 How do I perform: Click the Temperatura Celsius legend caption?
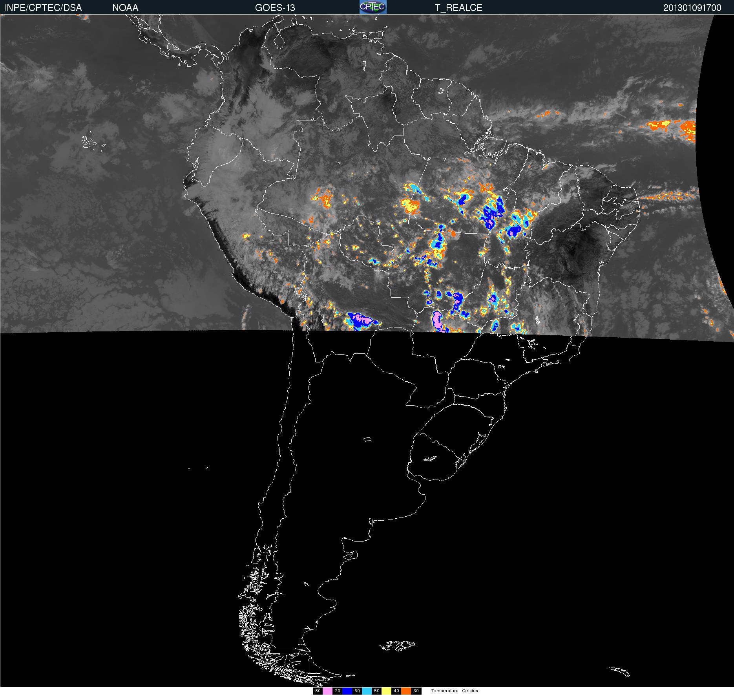tap(455, 691)
